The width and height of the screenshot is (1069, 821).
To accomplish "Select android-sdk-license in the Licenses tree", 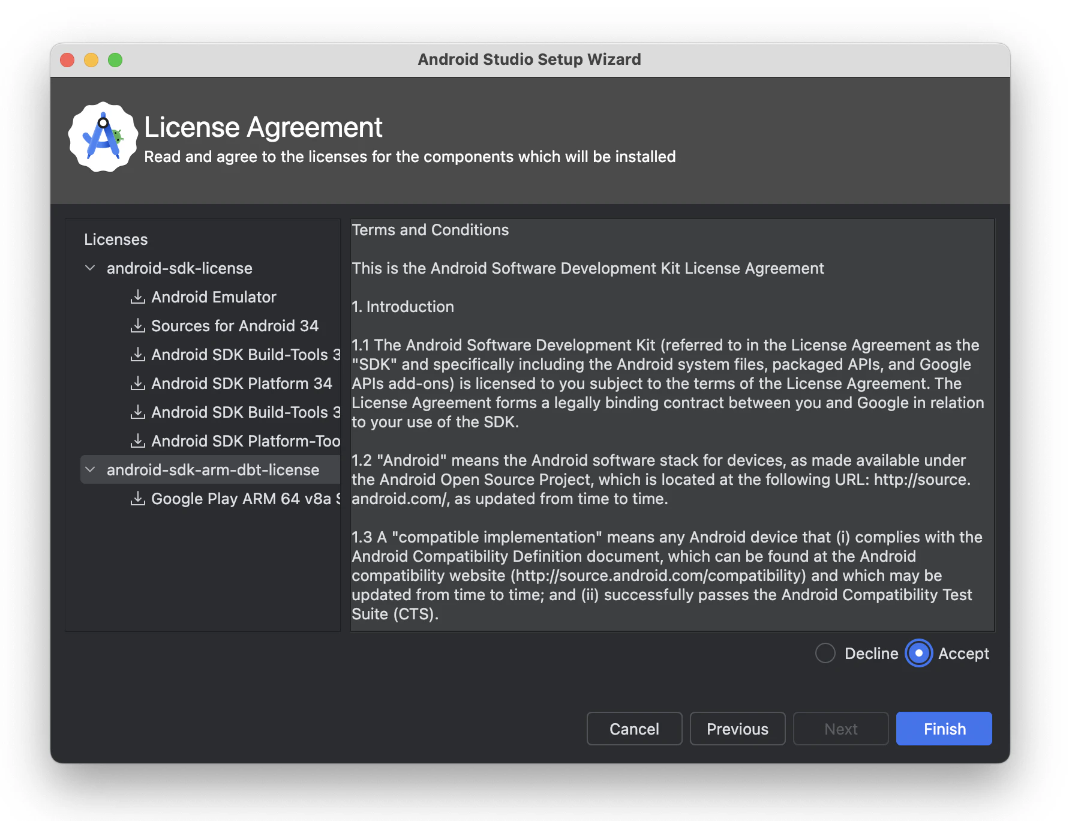I will pyautogui.click(x=179, y=268).
